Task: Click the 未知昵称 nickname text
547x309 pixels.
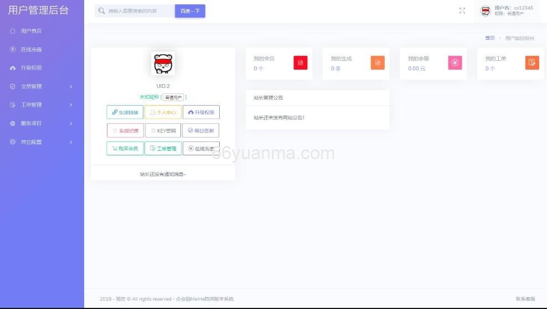Action: tap(149, 97)
